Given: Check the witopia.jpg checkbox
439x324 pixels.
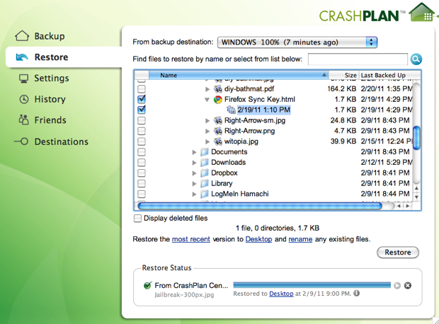Looking at the screenshot, I should coord(142,141).
